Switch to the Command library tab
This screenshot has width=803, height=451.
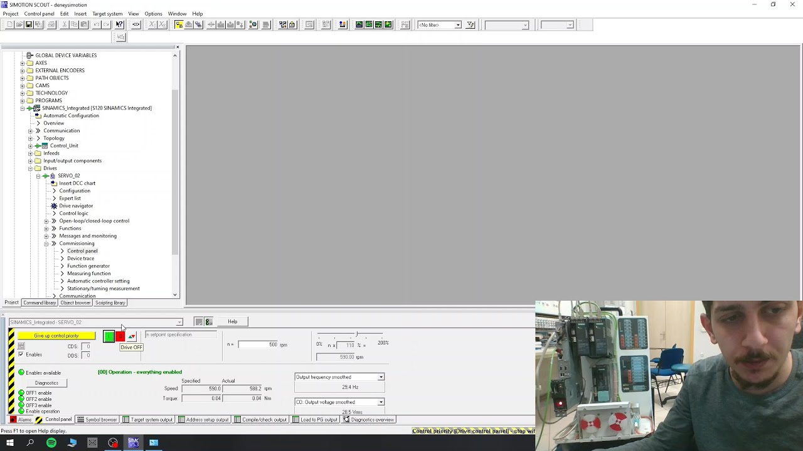pos(40,303)
